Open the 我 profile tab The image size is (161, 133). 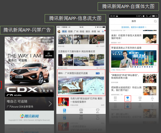[152, 99]
